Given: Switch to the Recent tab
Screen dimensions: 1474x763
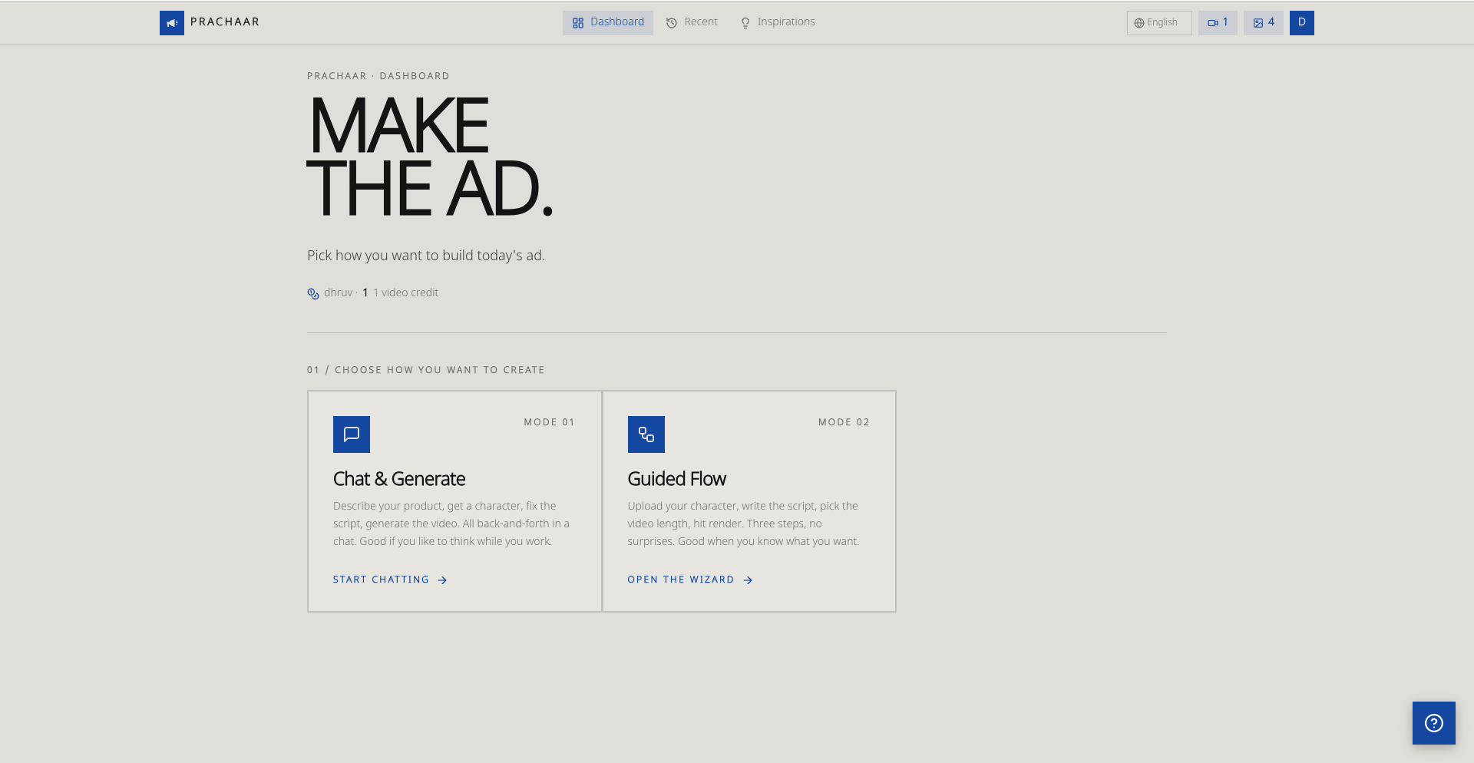Looking at the screenshot, I should [x=692, y=22].
